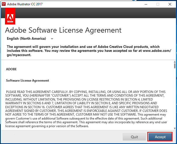Close the Adobe Illustrator CC 2017 window

(170, 4)
